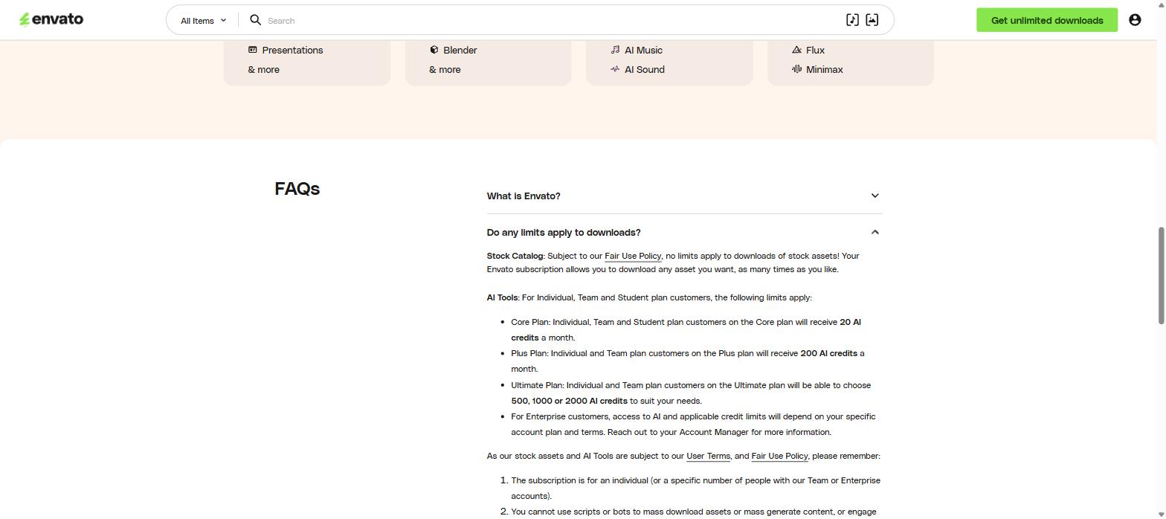Click the search magnifier icon
The height and width of the screenshot is (519, 1166).
pyautogui.click(x=255, y=20)
